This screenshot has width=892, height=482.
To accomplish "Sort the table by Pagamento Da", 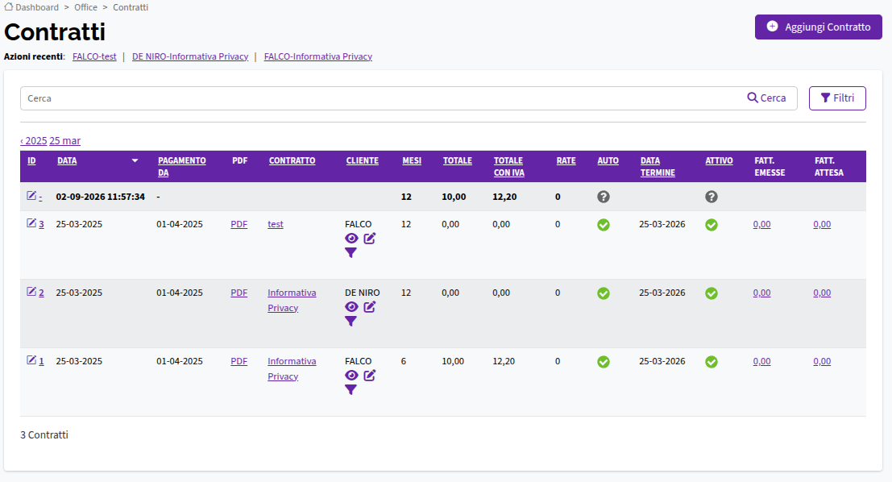I will [182, 167].
